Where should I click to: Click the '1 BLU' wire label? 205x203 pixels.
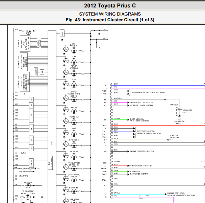pyautogui.click(x=114, y=84)
